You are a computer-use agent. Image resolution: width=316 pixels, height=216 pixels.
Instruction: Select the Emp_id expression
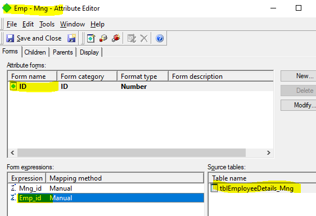(30, 198)
